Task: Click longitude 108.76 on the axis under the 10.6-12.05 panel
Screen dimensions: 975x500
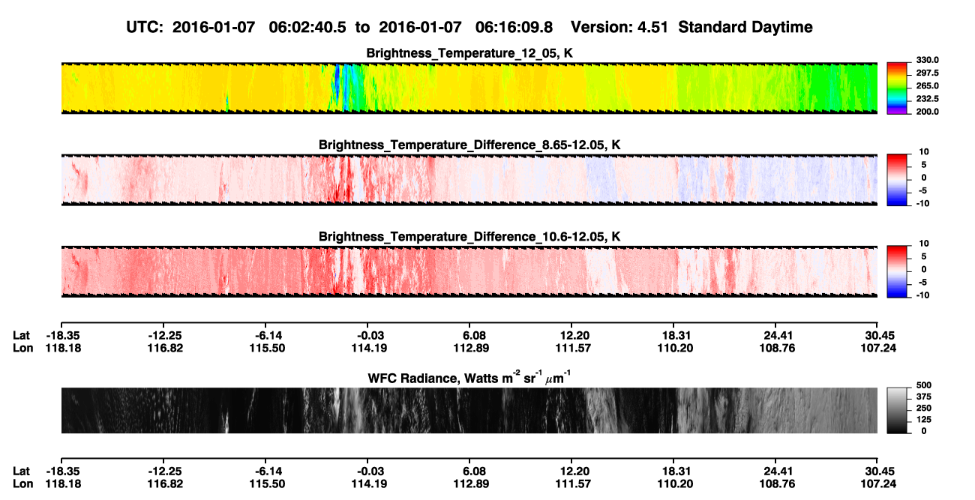Action: (777, 348)
